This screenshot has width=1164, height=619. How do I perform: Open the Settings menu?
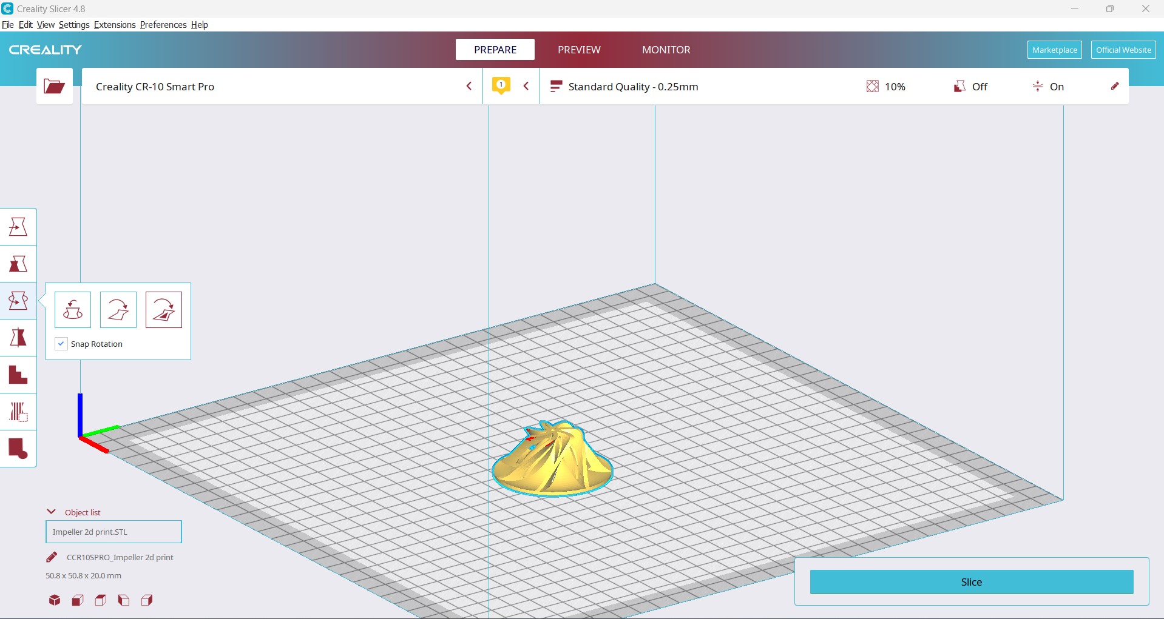pos(74,25)
